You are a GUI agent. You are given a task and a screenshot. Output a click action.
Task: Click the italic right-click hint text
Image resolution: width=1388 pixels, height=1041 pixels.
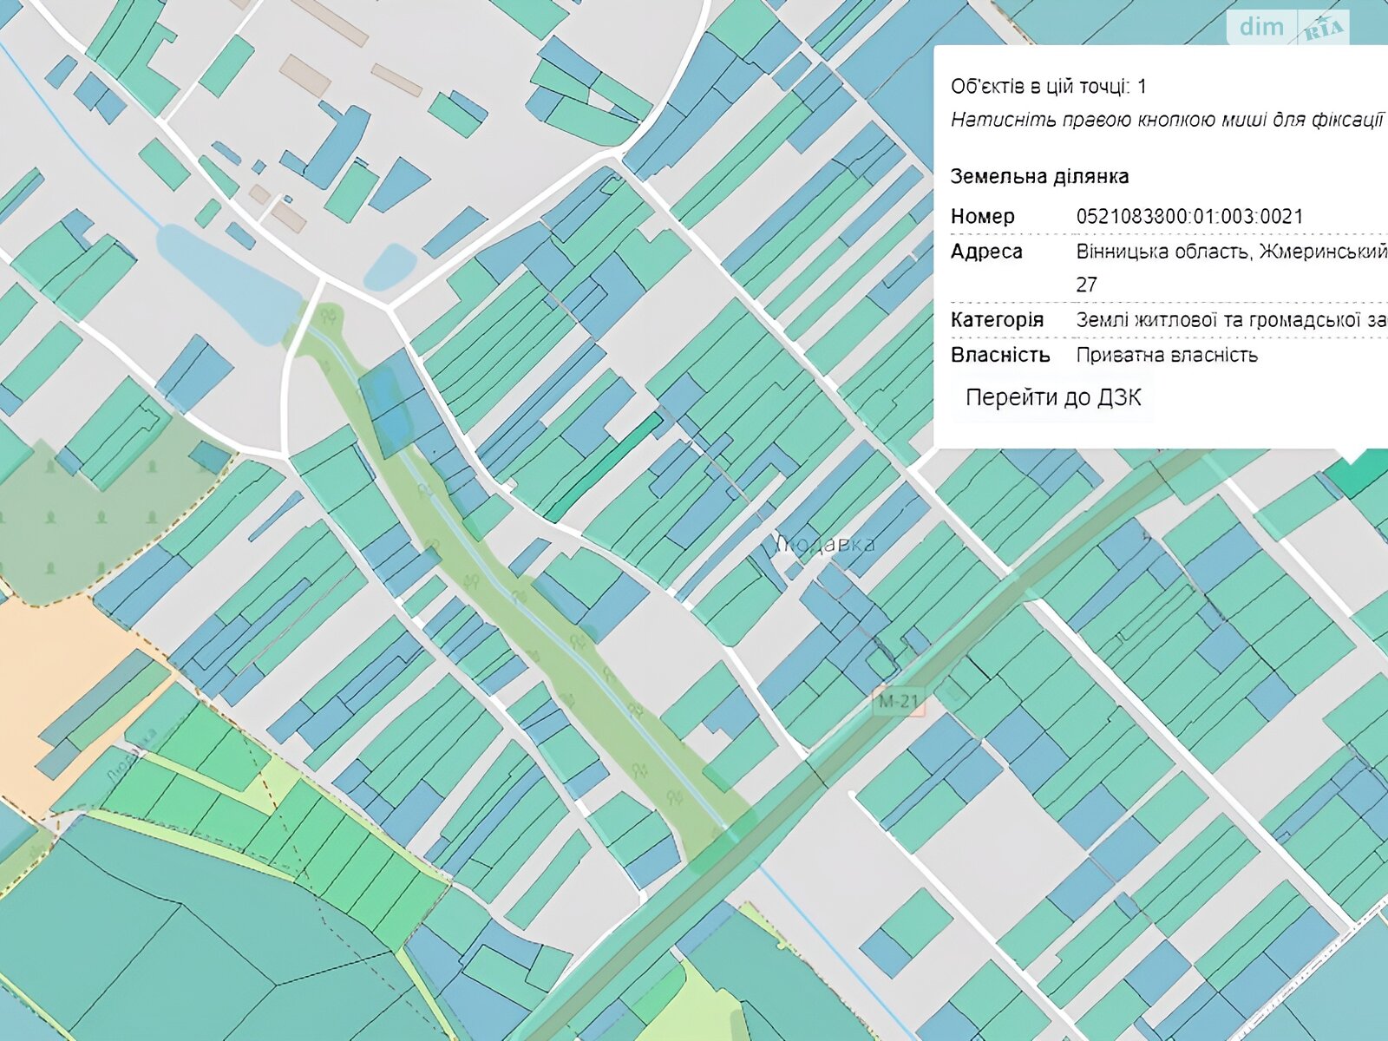[x=1166, y=121]
